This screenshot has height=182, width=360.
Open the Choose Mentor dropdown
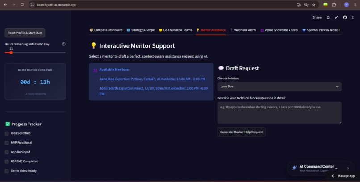coord(279,87)
